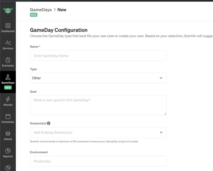The image size is (213, 171).
Task: Open Reports via the pie chart icon
Action: 8,151
